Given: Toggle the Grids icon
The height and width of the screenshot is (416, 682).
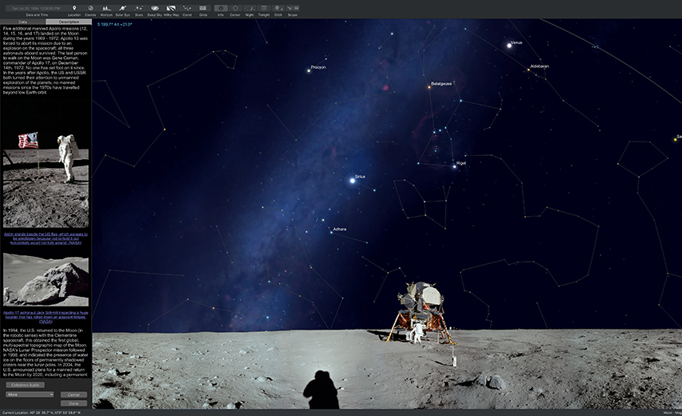Looking at the screenshot, I should click(203, 8).
